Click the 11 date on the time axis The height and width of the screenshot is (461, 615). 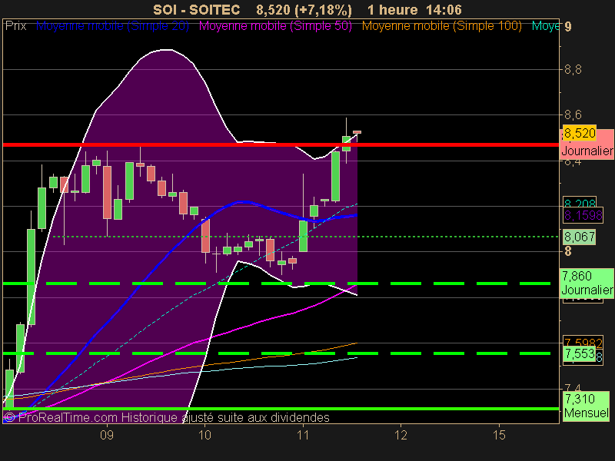pos(303,435)
